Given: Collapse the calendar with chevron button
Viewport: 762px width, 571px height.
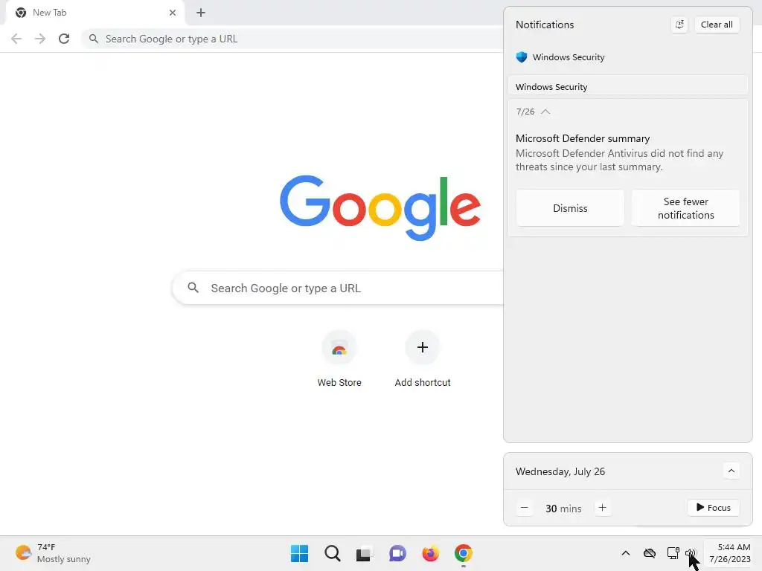Looking at the screenshot, I should point(731,471).
